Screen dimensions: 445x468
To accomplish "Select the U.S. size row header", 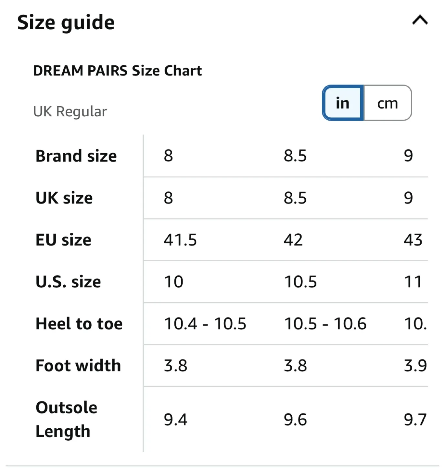I will pyautogui.click(x=68, y=281).
